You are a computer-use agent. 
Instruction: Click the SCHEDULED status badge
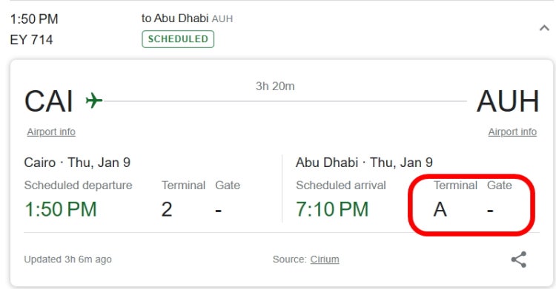tap(178, 39)
